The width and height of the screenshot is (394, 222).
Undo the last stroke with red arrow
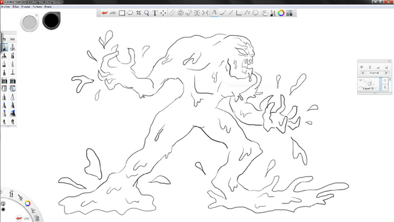(105, 13)
